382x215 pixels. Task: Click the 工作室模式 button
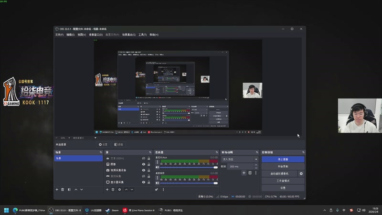tap(283, 181)
